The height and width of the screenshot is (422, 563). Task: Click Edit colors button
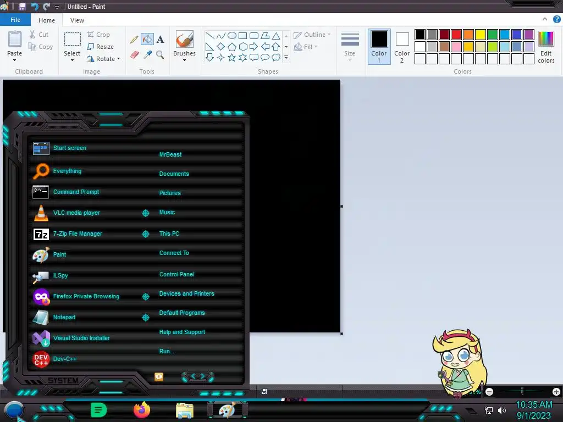click(546, 47)
